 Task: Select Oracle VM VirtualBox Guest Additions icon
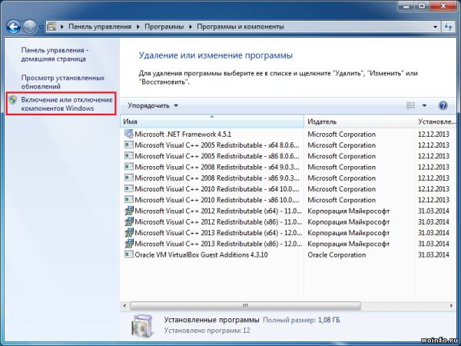128,255
